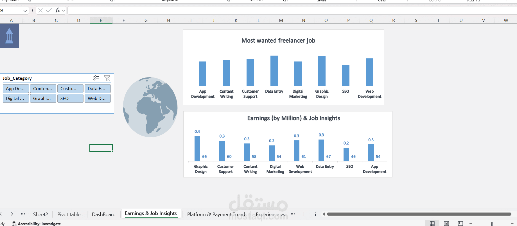Click into the formula bar input
Viewport: 517px width, 226px height.
click(292, 10)
